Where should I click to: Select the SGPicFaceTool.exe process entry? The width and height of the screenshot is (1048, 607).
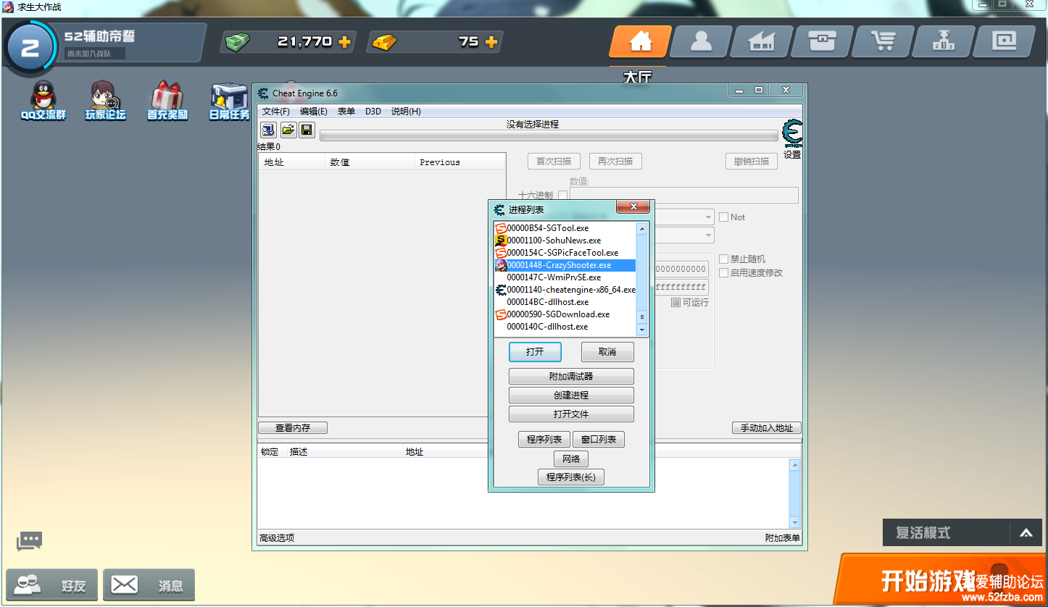[565, 253]
